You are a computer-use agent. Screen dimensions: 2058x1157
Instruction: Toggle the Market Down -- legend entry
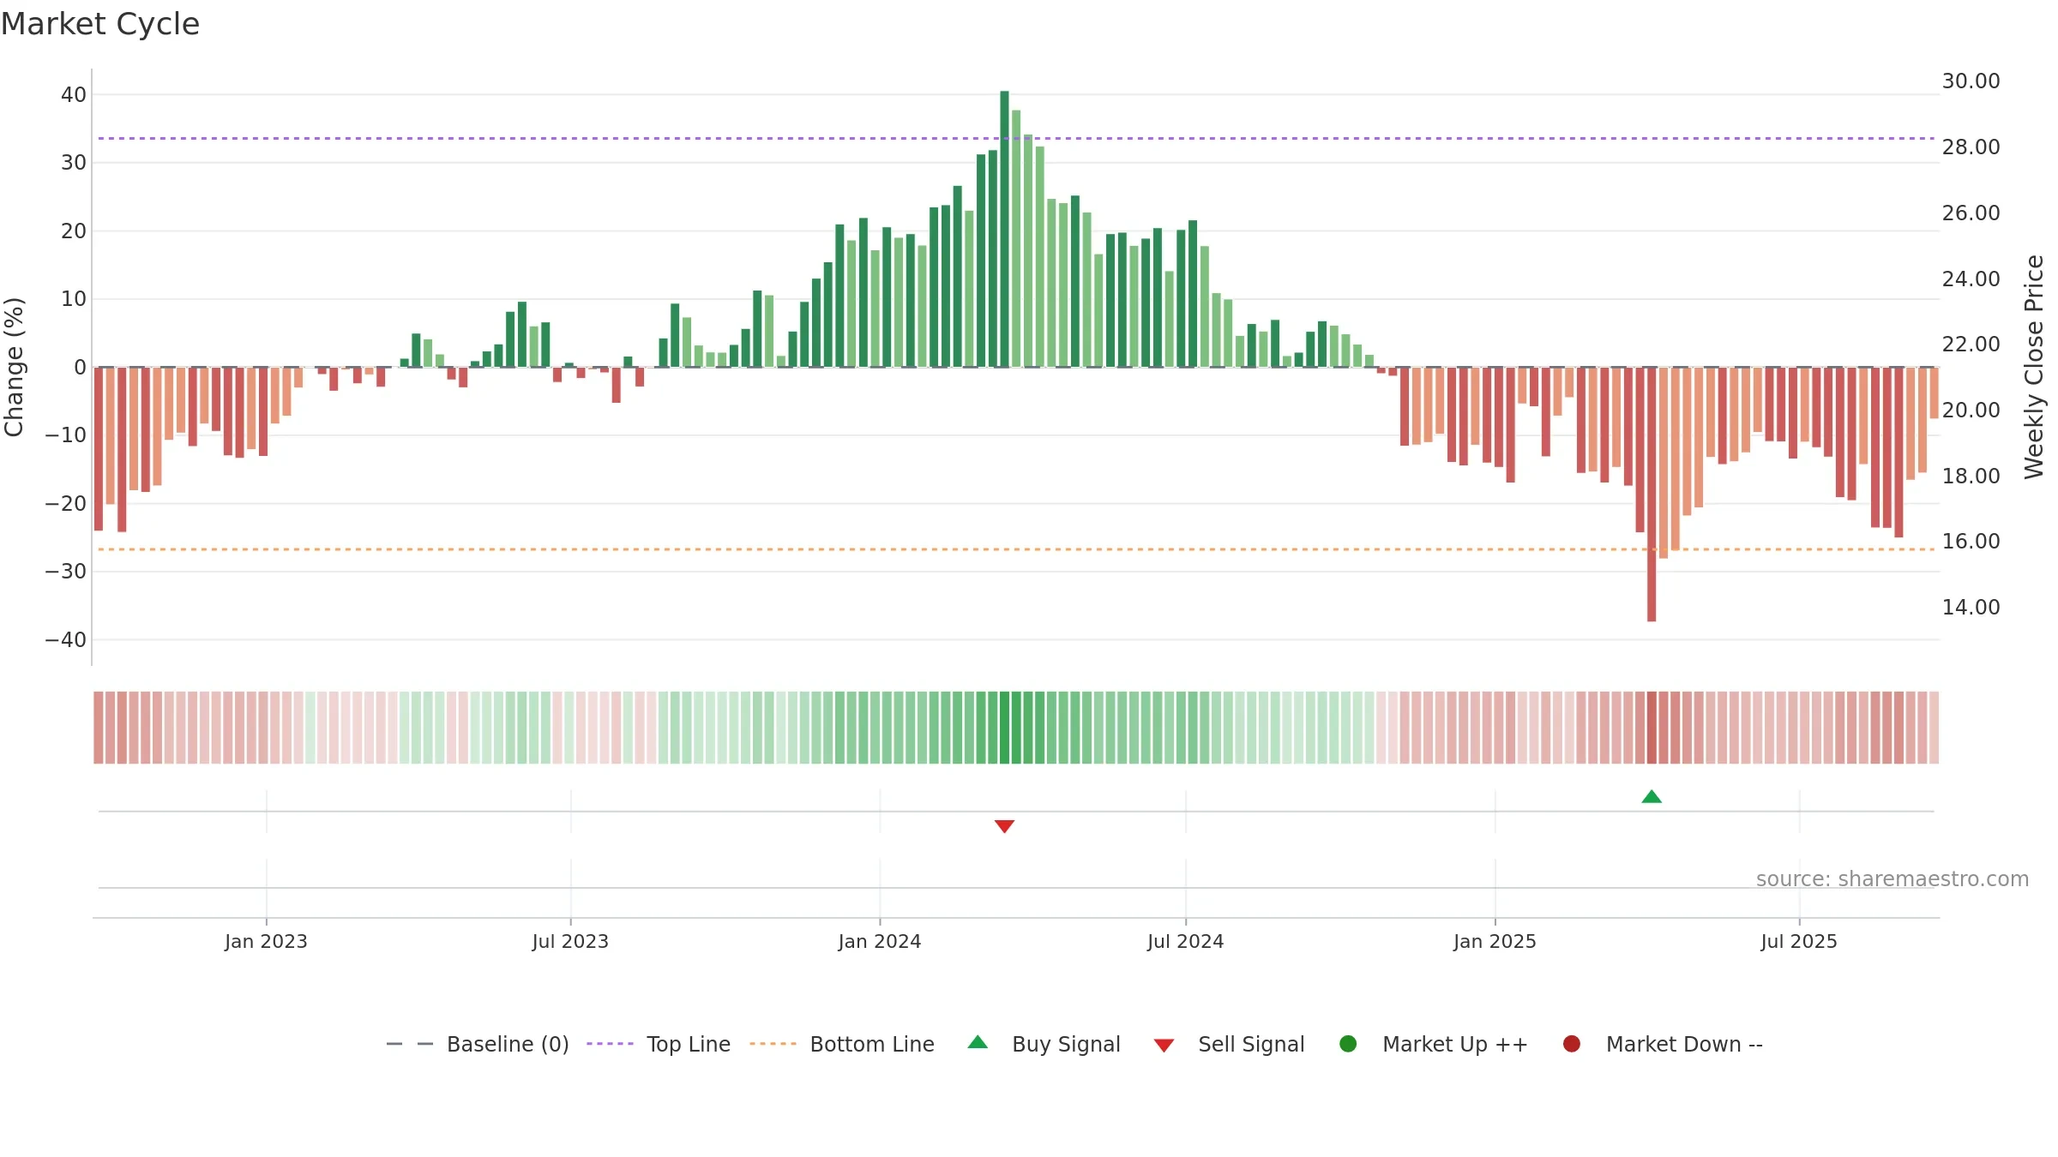click(1663, 1044)
